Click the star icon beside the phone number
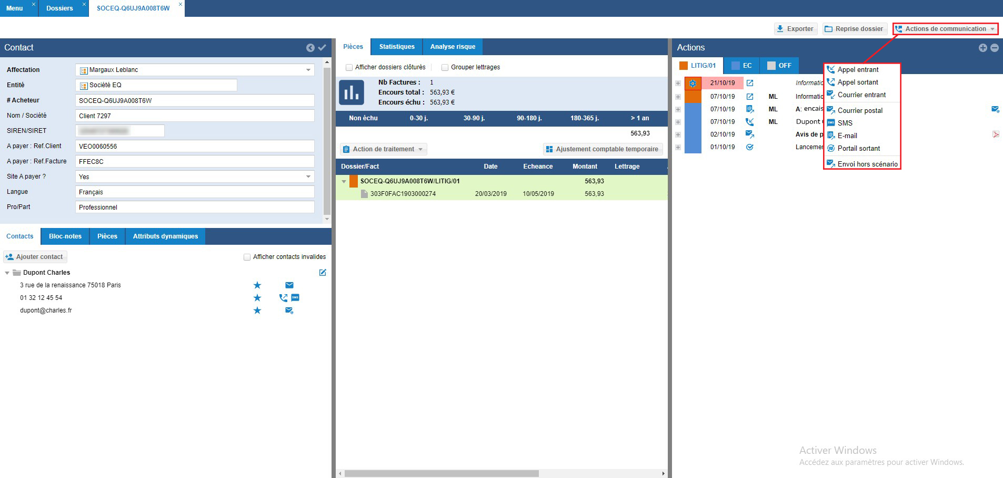 (257, 298)
